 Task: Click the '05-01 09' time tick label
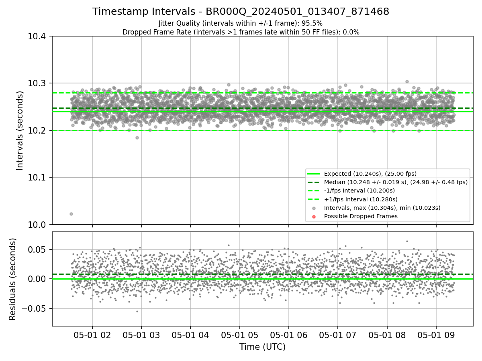coord(436,335)
